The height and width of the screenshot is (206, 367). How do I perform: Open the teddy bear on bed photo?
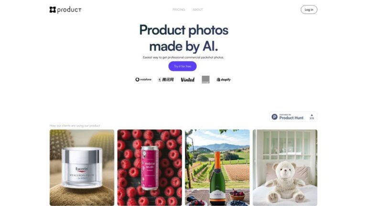(285, 168)
